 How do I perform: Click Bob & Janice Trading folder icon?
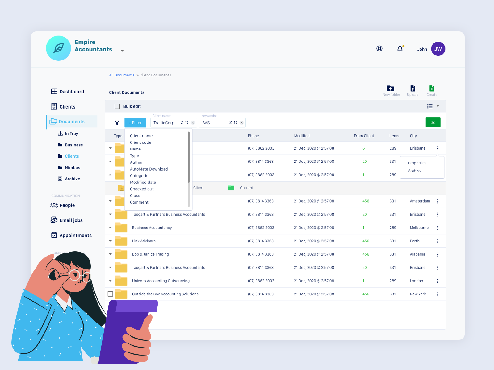tap(121, 254)
